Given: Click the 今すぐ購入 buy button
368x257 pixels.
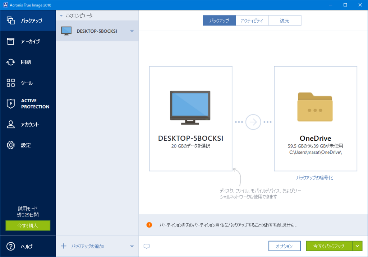Looking at the screenshot, I should click(28, 225).
